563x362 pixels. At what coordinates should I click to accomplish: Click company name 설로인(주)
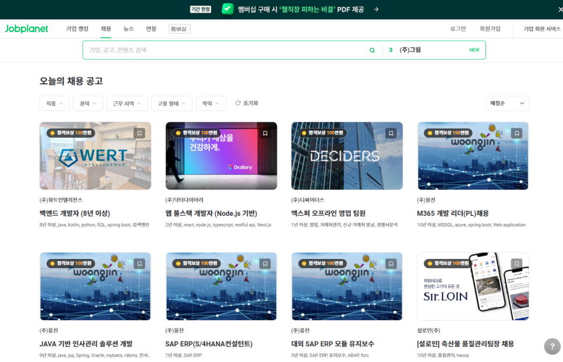(429, 331)
